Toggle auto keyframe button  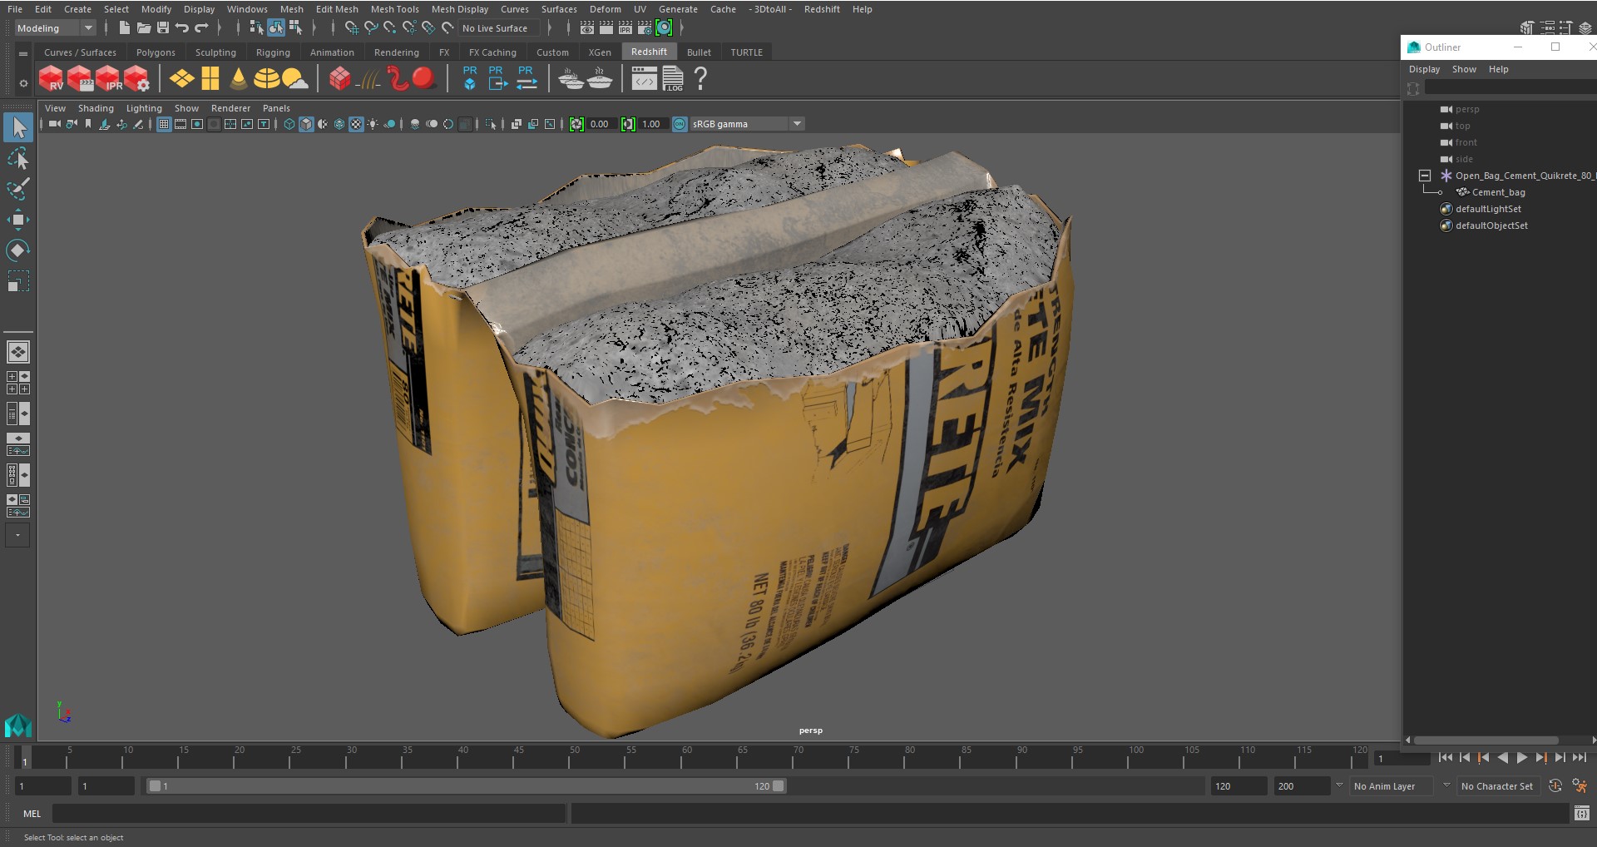pyautogui.click(x=1555, y=786)
